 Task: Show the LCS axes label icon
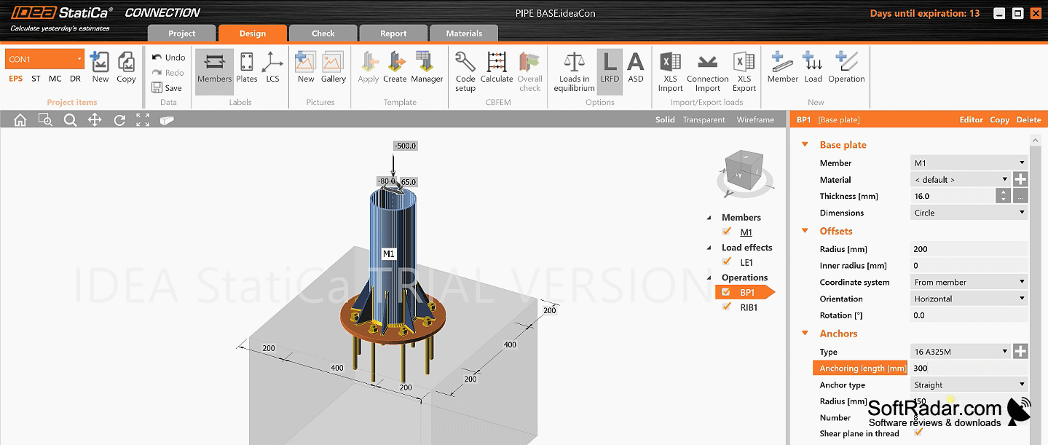272,62
